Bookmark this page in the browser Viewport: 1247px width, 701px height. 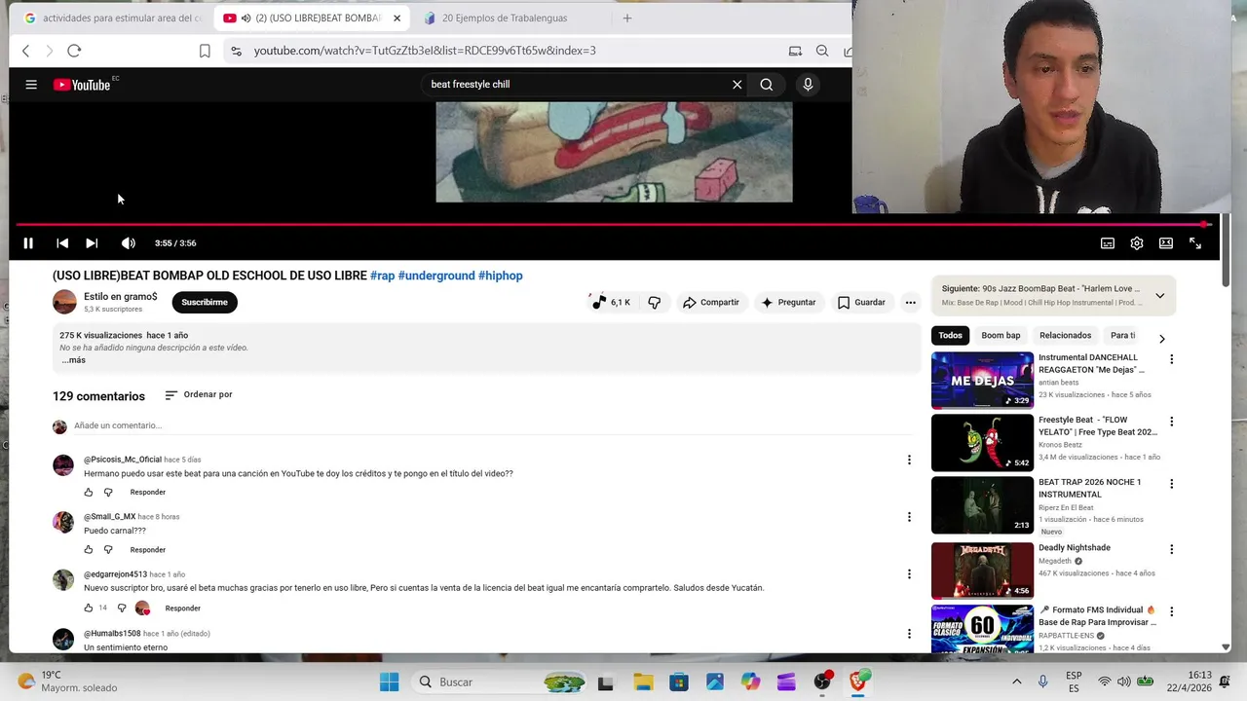click(x=205, y=51)
